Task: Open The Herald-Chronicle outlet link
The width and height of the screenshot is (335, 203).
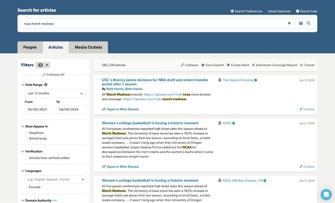Action: tap(237, 80)
